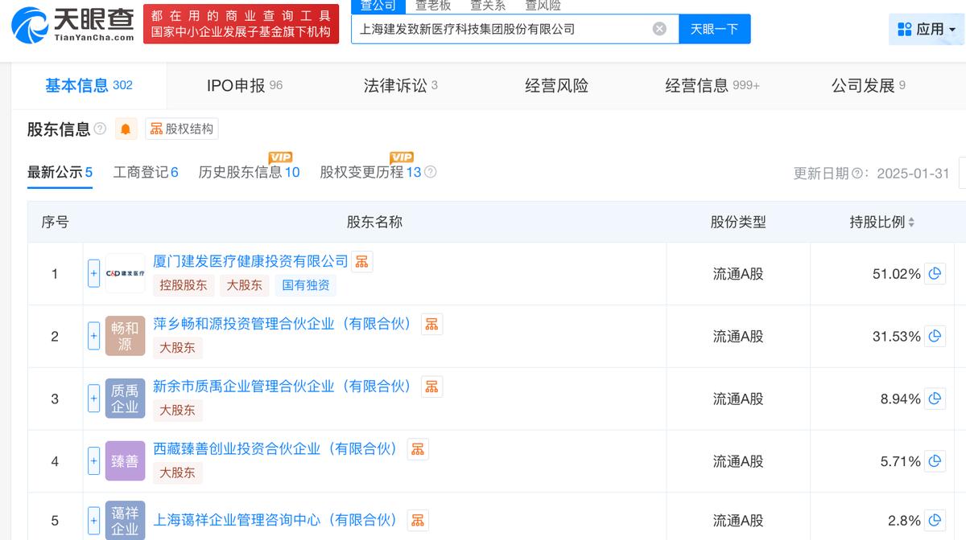966x540 pixels.
Task: Switch to the IPO申报 tab
Action: (x=245, y=85)
